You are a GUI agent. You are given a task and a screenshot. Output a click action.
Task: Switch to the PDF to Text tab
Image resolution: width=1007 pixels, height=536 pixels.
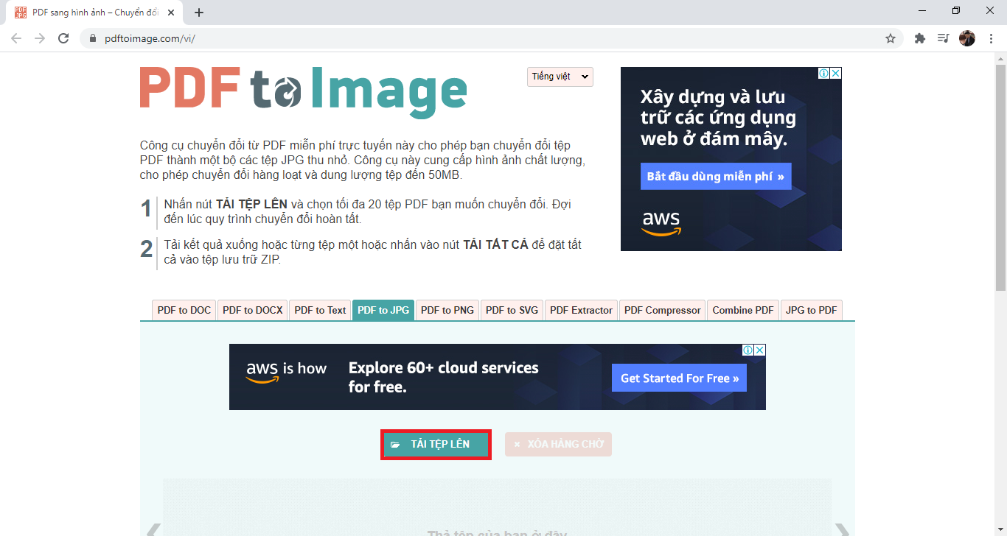(320, 310)
